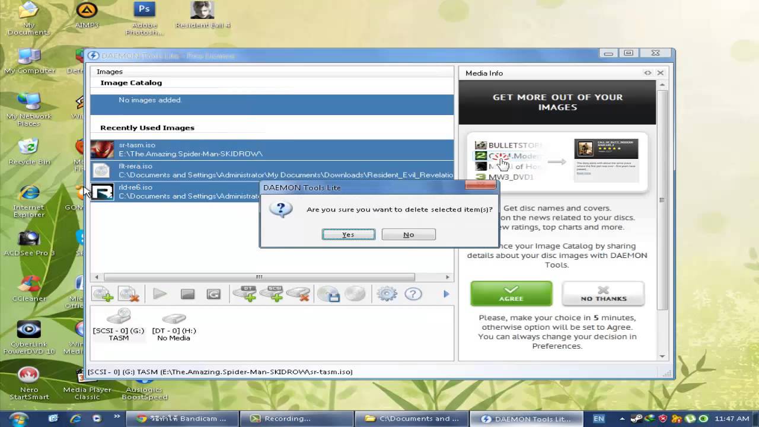Open Nero StartSmart desktop icon
The height and width of the screenshot is (427, 759).
pyautogui.click(x=28, y=383)
